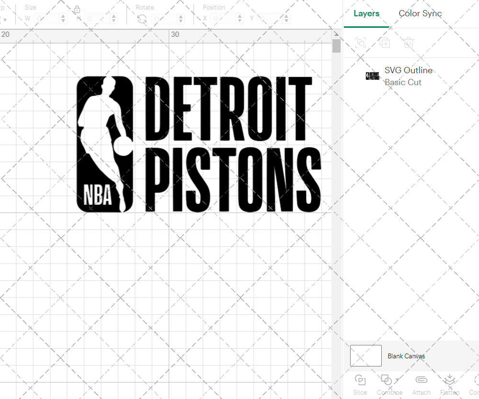Click the delete layer trash icon
This screenshot has height=399, width=479.
(408, 43)
